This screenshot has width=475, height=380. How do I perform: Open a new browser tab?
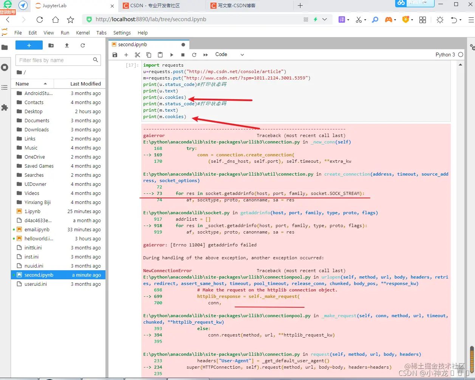pyautogui.click(x=300, y=5)
